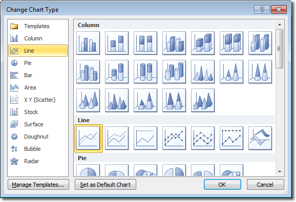The image size is (296, 202).
Task: Click Set as Default Chart button
Action: coord(105,185)
